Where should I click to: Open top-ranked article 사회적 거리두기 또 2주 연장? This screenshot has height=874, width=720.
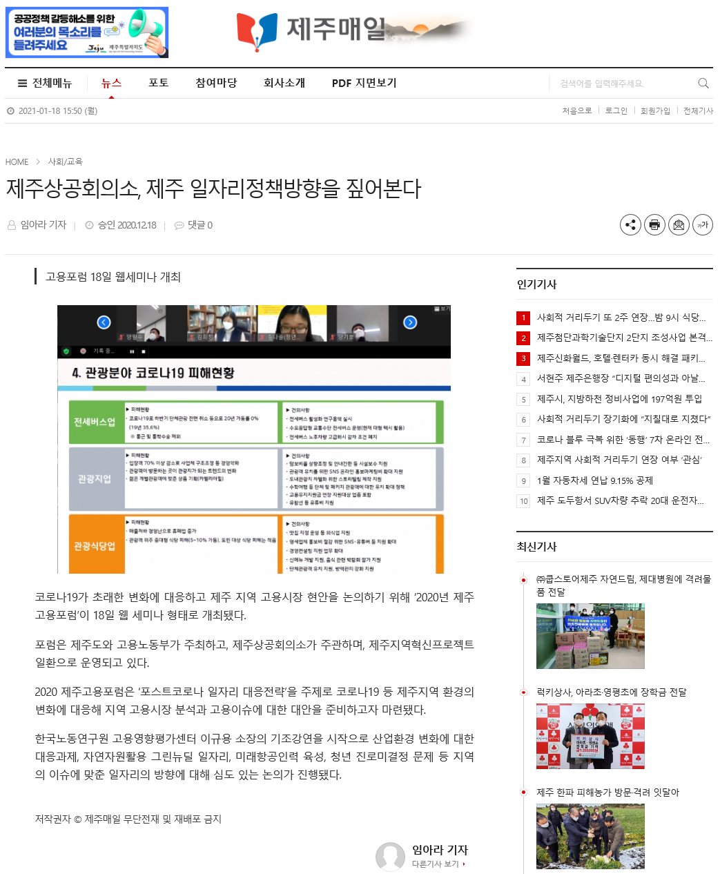pyautogui.click(x=621, y=318)
